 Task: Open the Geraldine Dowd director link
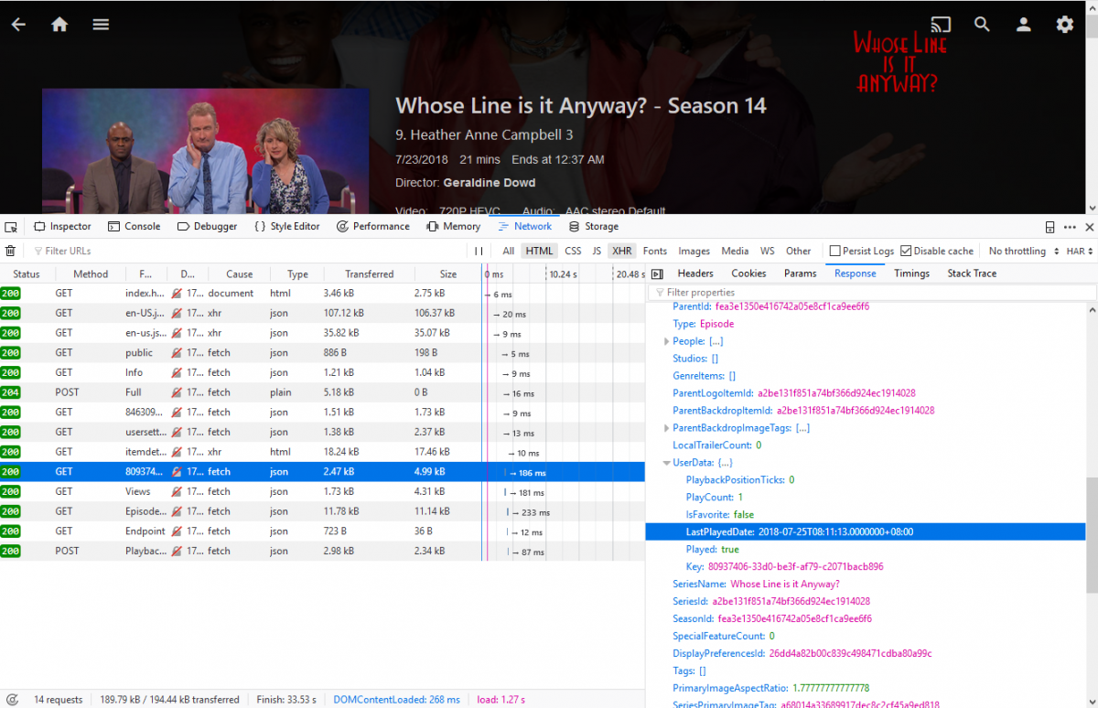click(x=490, y=183)
